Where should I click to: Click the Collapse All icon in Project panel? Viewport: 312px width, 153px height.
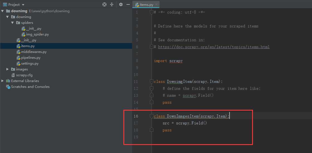[112, 4]
